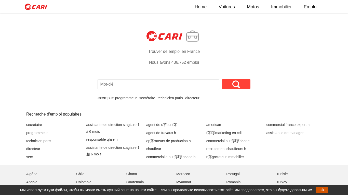
Task: Open commercial france export h search
Action: 288,125
